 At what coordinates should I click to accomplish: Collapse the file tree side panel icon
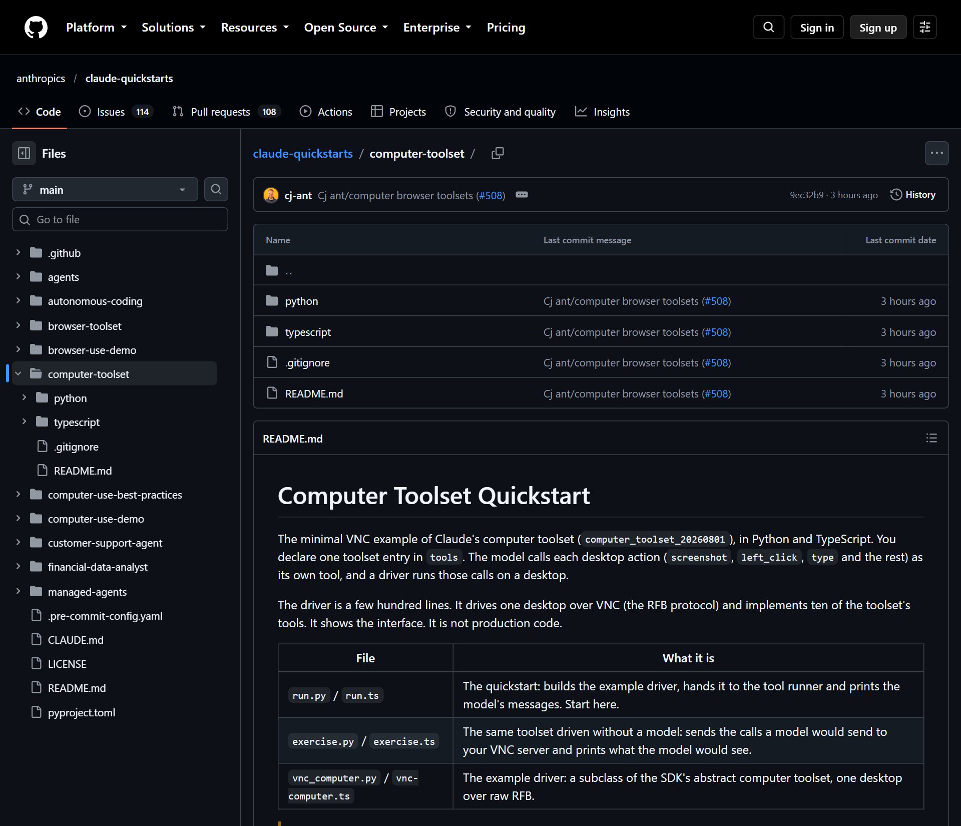24,153
